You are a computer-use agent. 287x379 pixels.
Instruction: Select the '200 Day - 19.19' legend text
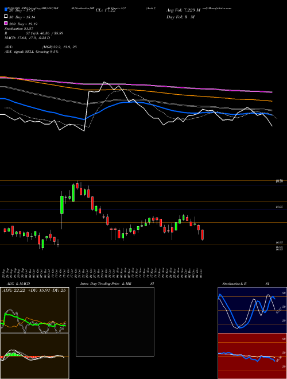tap(23, 24)
